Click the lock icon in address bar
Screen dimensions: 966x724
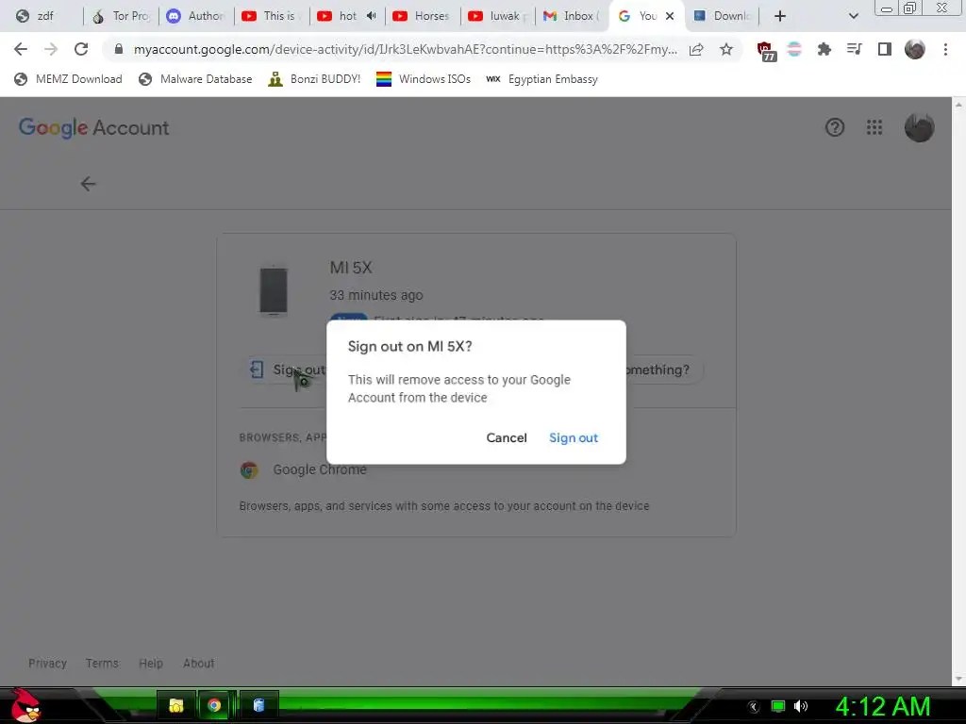click(x=119, y=49)
